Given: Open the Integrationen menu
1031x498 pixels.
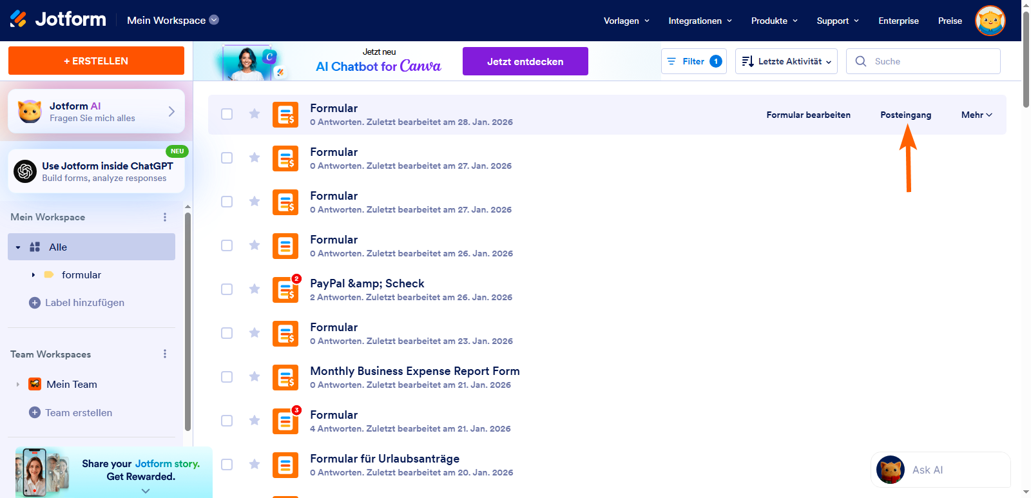Looking at the screenshot, I should pos(700,21).
